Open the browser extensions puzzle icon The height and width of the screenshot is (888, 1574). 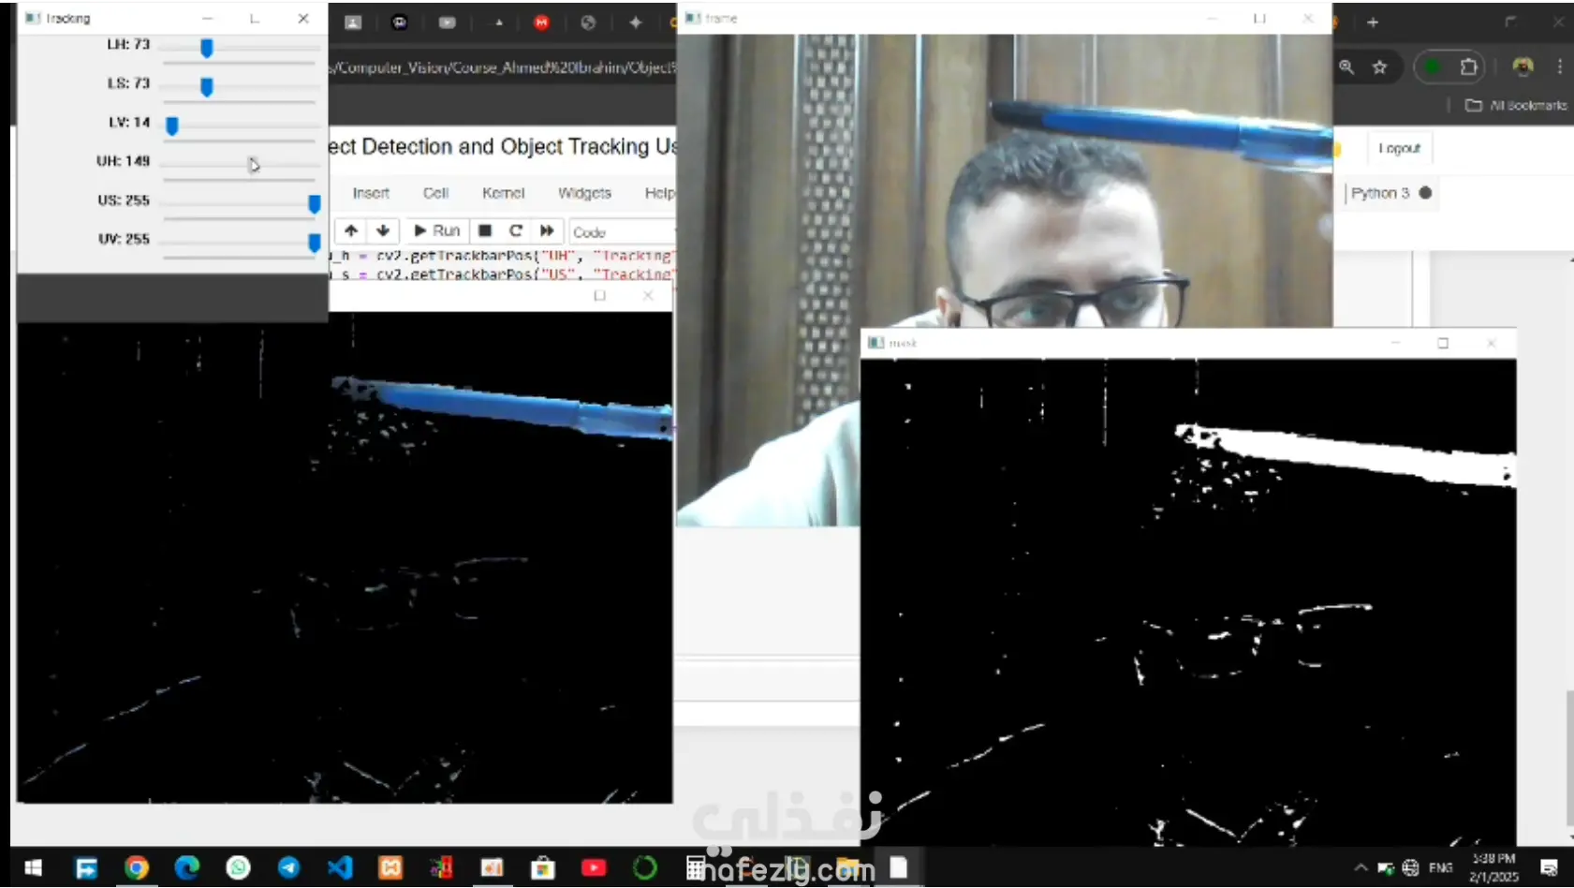tap(1468, 67)
